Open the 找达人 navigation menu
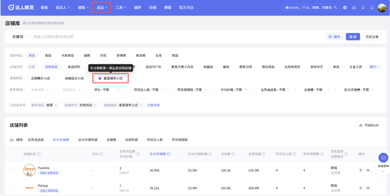Viewport: 390px width, 196px height. click(63, 8)
